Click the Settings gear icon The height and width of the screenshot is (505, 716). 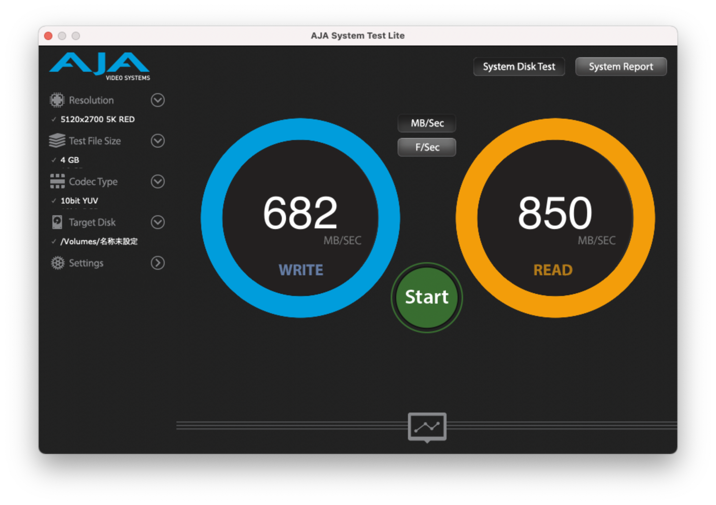coord(58,263)
